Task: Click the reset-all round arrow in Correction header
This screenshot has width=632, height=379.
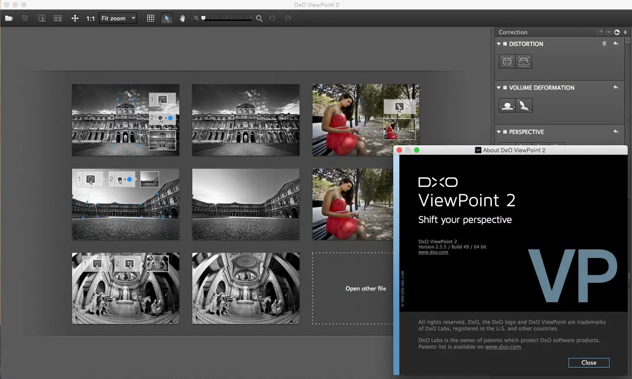Action: pos(617,32)
